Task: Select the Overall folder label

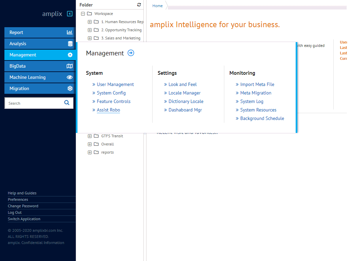Action: click(107, 144)
